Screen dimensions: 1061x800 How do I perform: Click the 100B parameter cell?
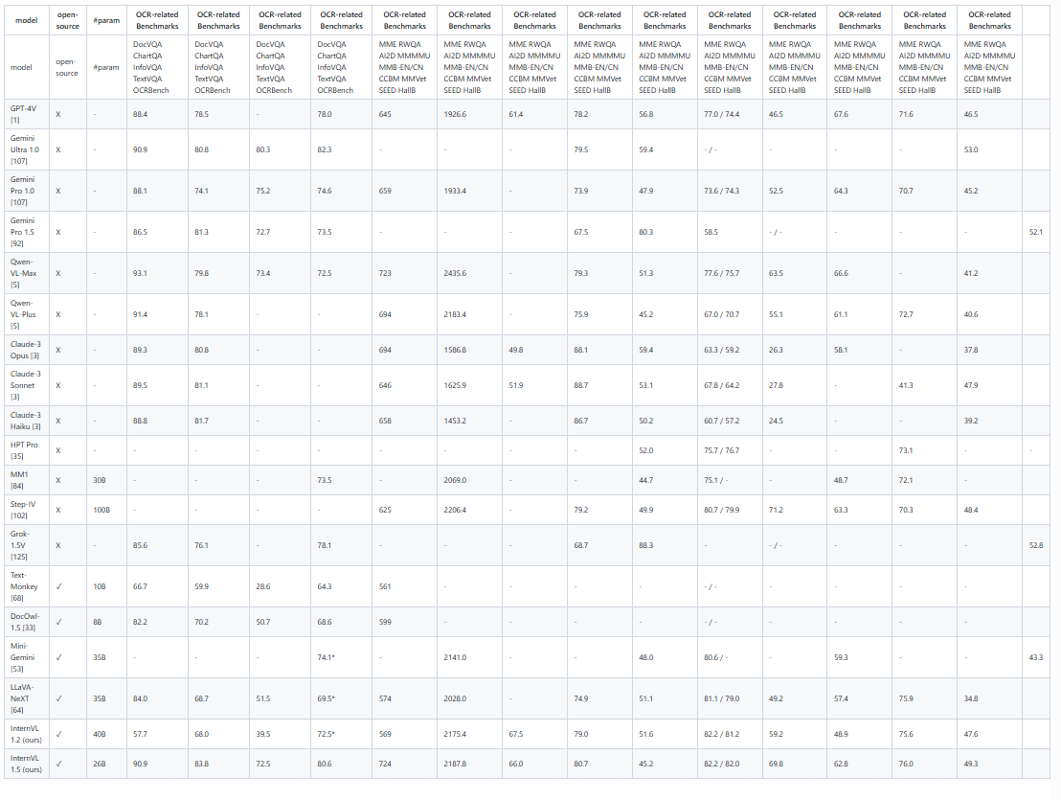tap(107, 511)
